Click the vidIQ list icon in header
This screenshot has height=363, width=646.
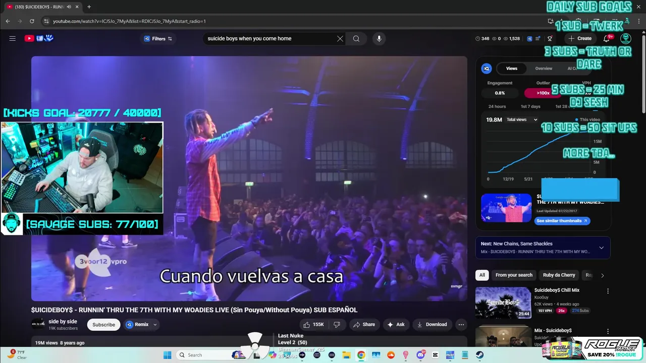click(539, 38)
